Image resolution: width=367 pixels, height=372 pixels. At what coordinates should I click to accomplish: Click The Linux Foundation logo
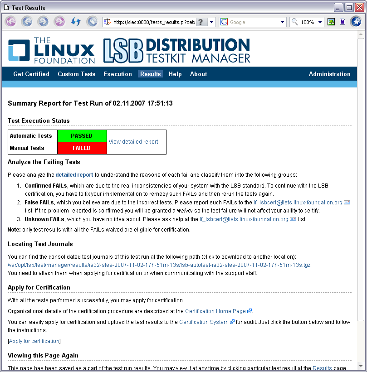(x=51, y=50)
